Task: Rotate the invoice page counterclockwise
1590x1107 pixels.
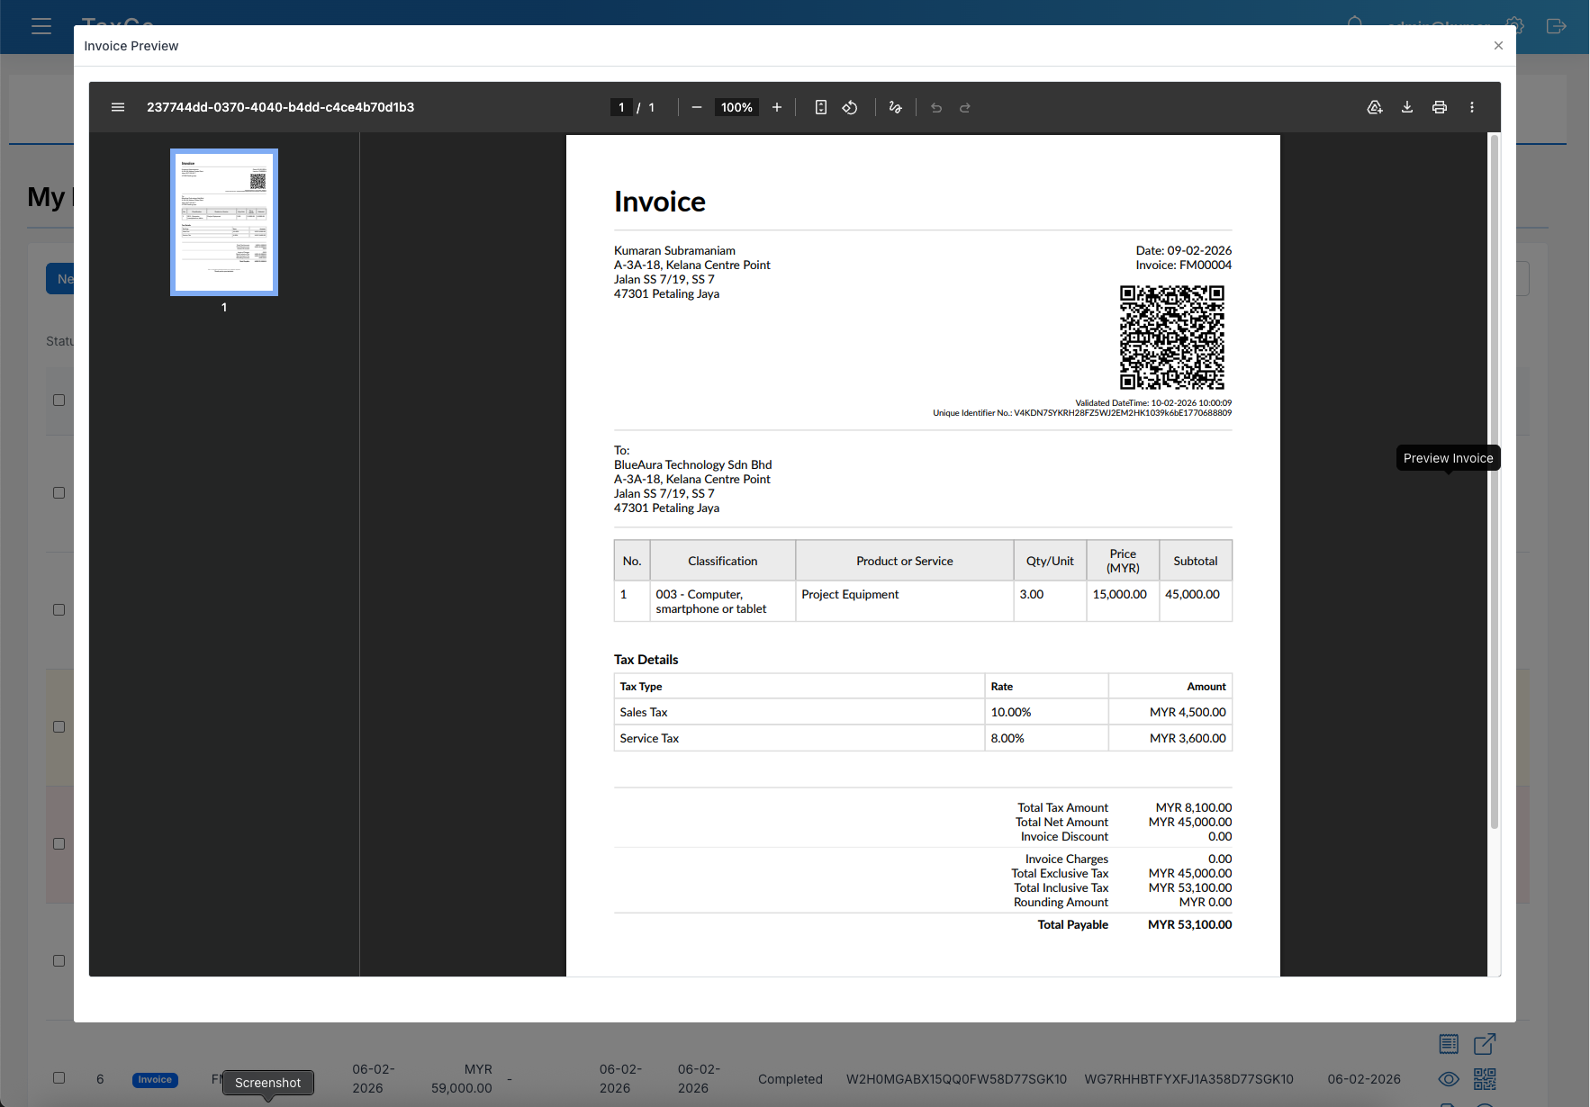Action: (849, 106)
